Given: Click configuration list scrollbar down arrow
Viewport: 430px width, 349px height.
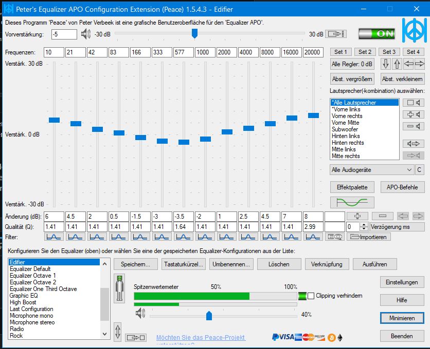Looking at the screenshot, I should pyautogui.click(x=105, y=334).
